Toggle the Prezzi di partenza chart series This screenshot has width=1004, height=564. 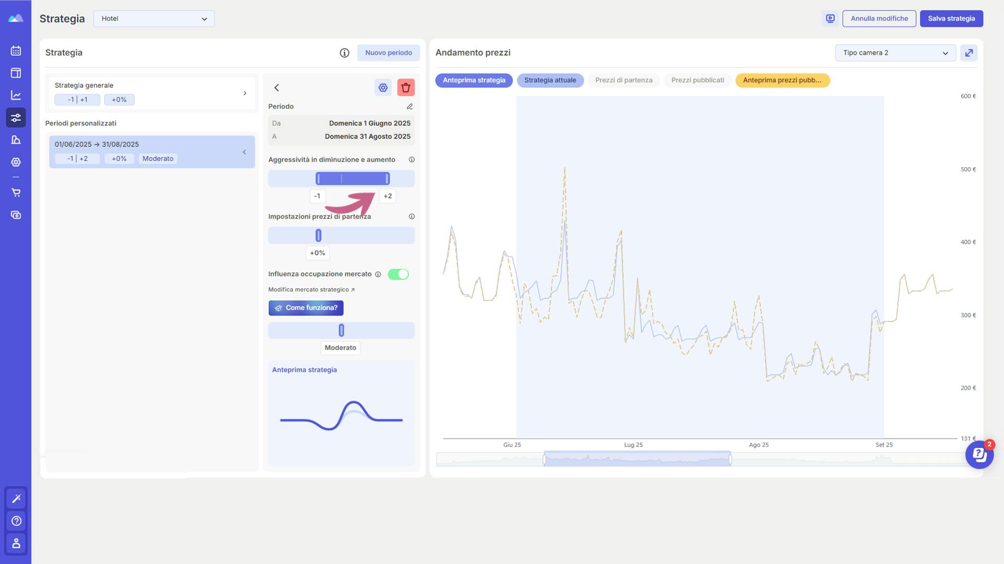click(x=623, y=80)
